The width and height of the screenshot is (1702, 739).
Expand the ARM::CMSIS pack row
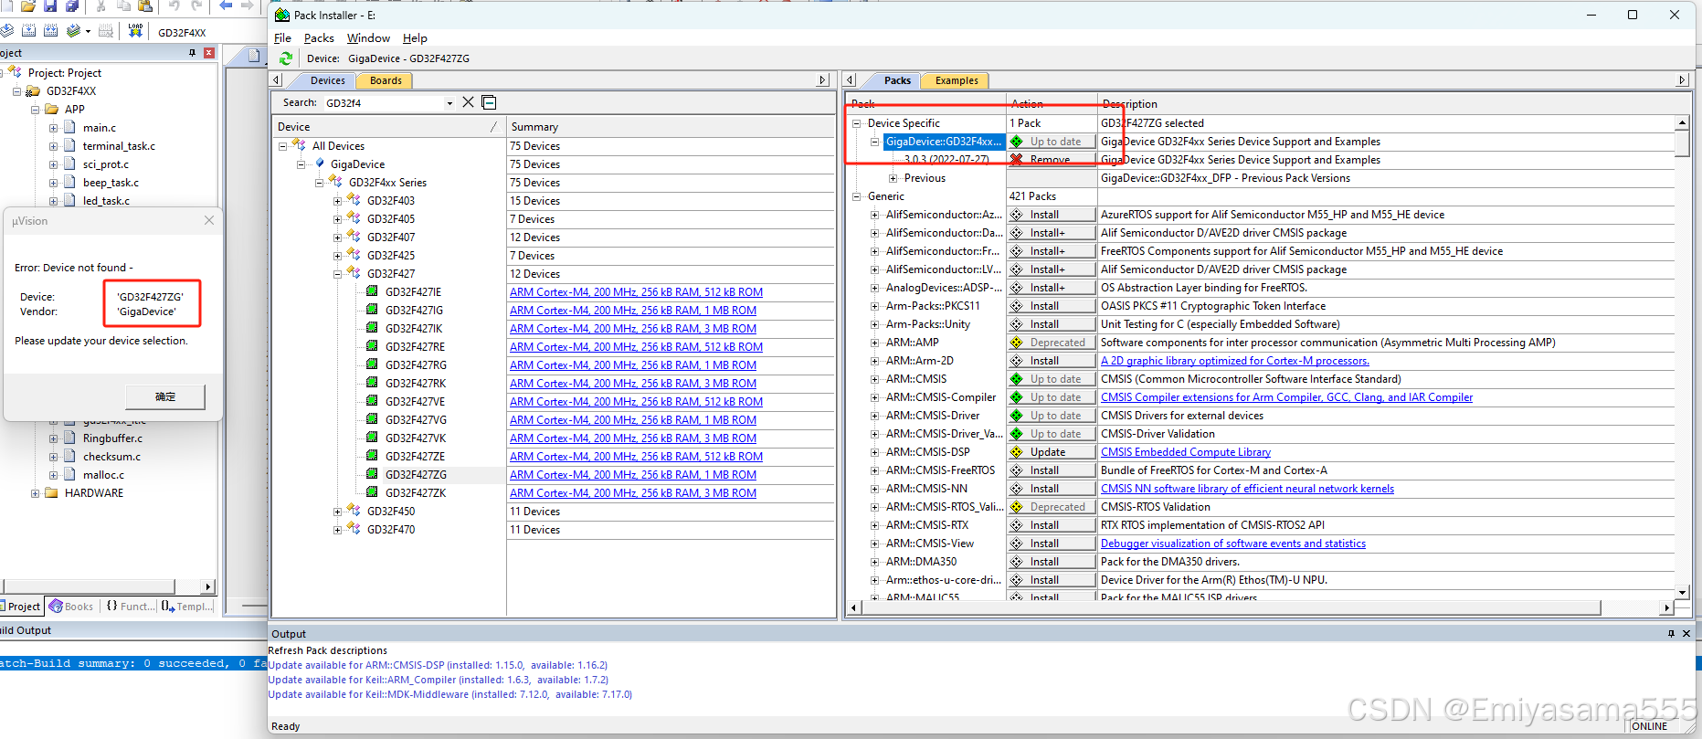pos(874,378)
